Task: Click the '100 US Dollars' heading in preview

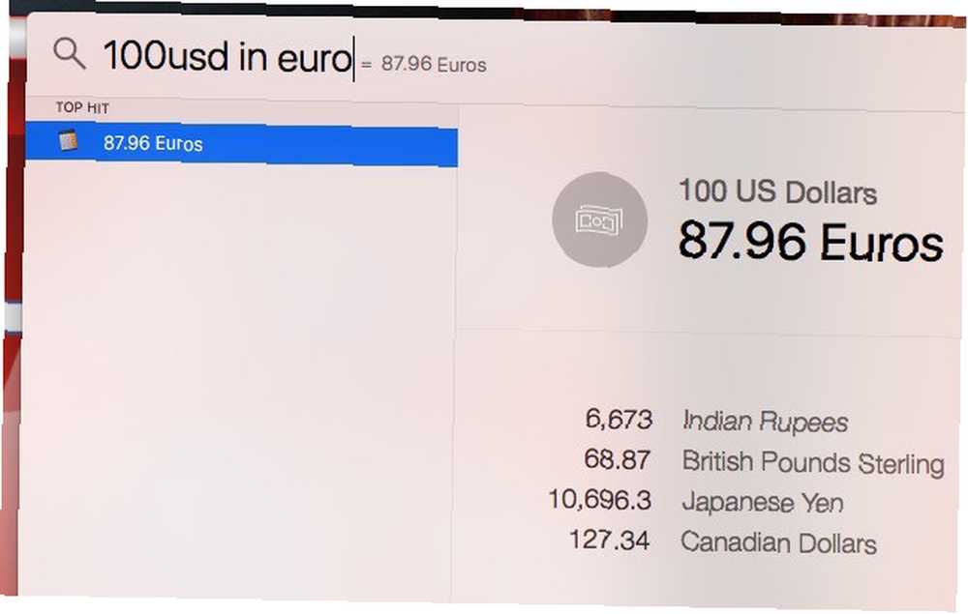Action: point(778,192)
